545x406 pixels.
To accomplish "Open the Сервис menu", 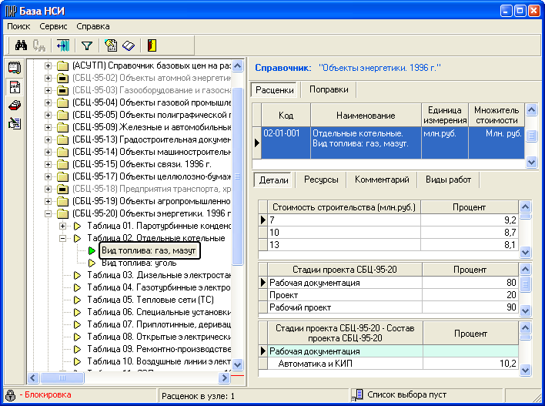I will tap(53, 26).
